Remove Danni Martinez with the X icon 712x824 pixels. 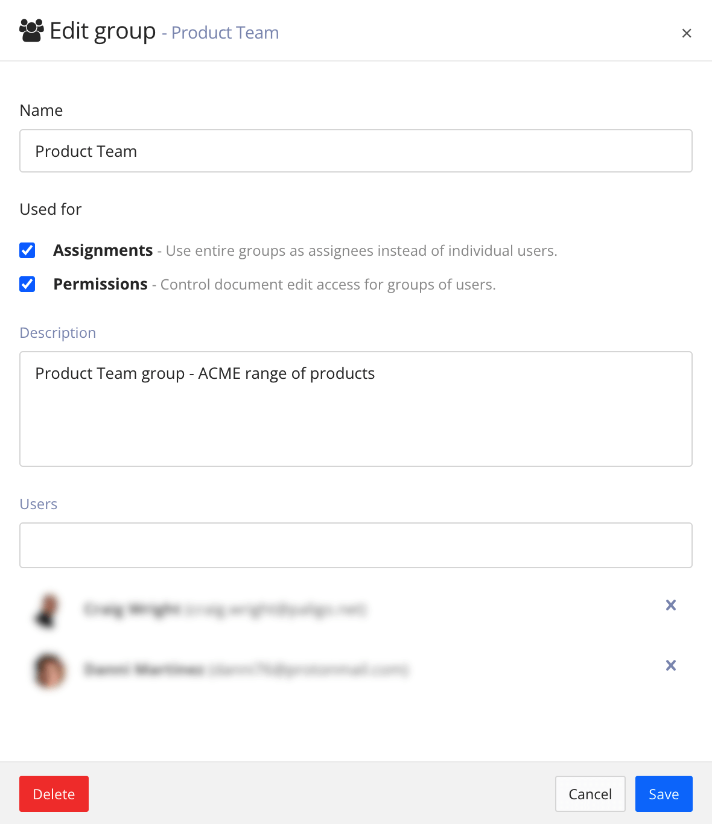(671, 665)
